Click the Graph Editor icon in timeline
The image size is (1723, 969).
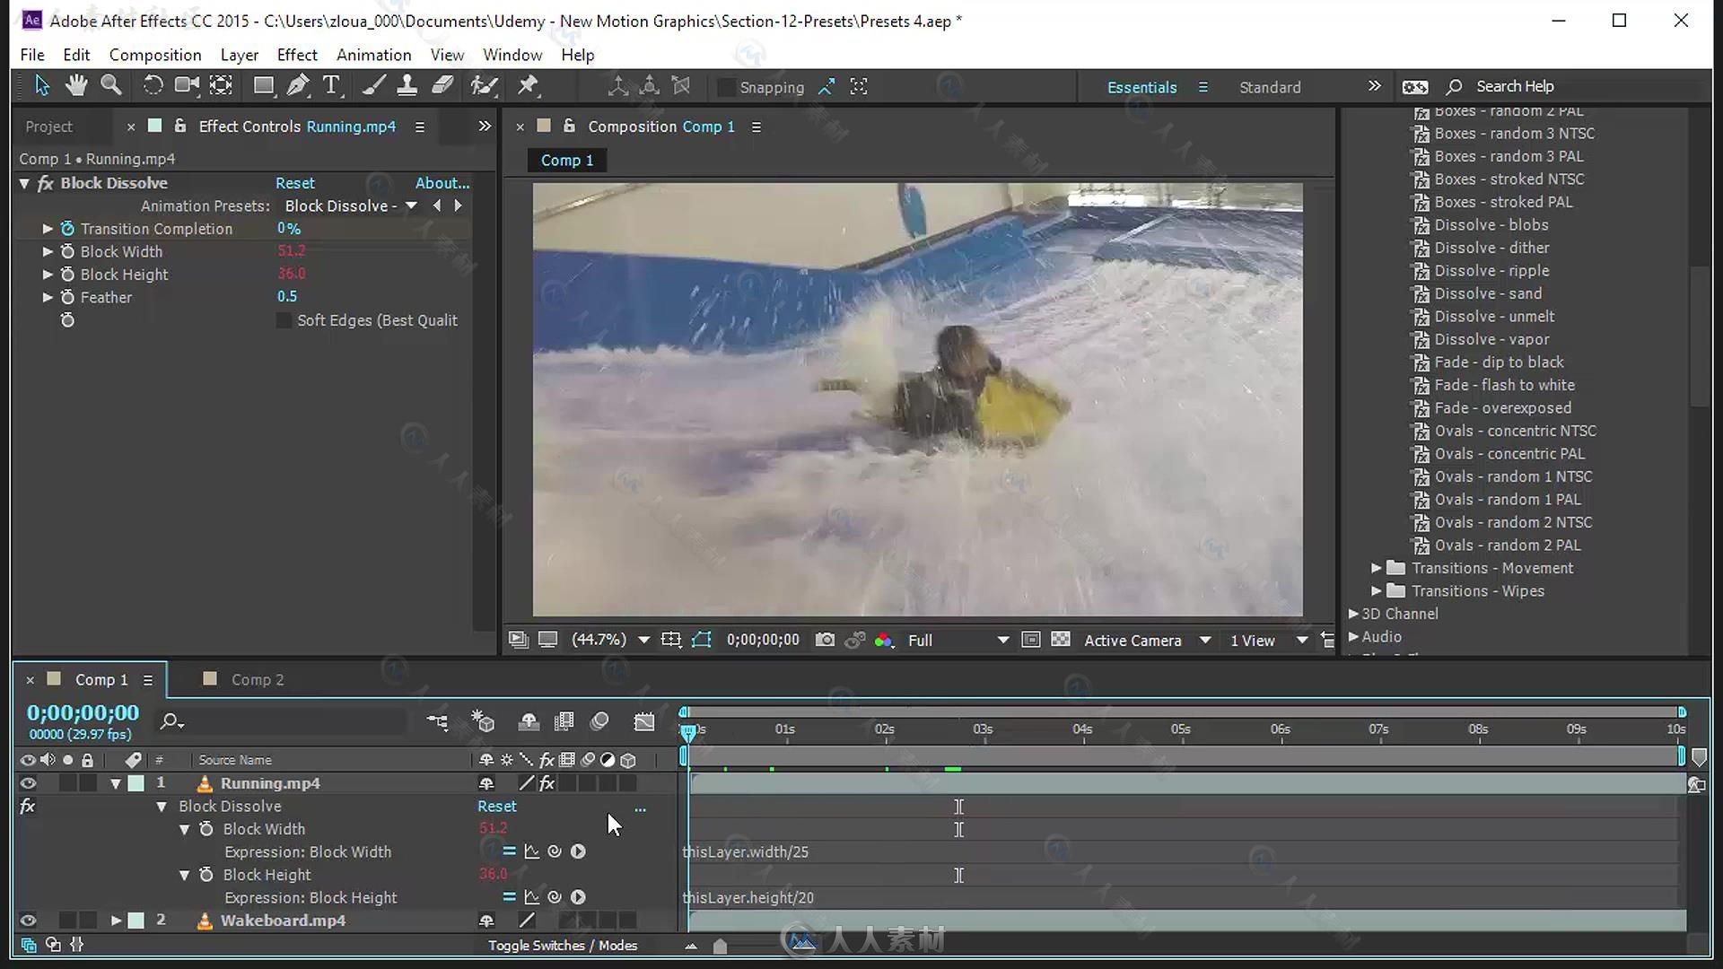645,721
